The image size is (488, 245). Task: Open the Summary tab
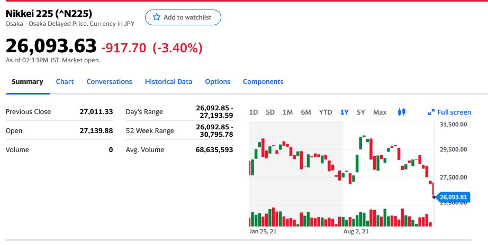click(28, 82)
